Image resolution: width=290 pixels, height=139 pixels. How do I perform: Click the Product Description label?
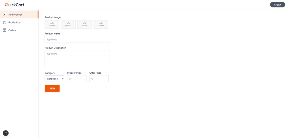(x=56, y=48)
